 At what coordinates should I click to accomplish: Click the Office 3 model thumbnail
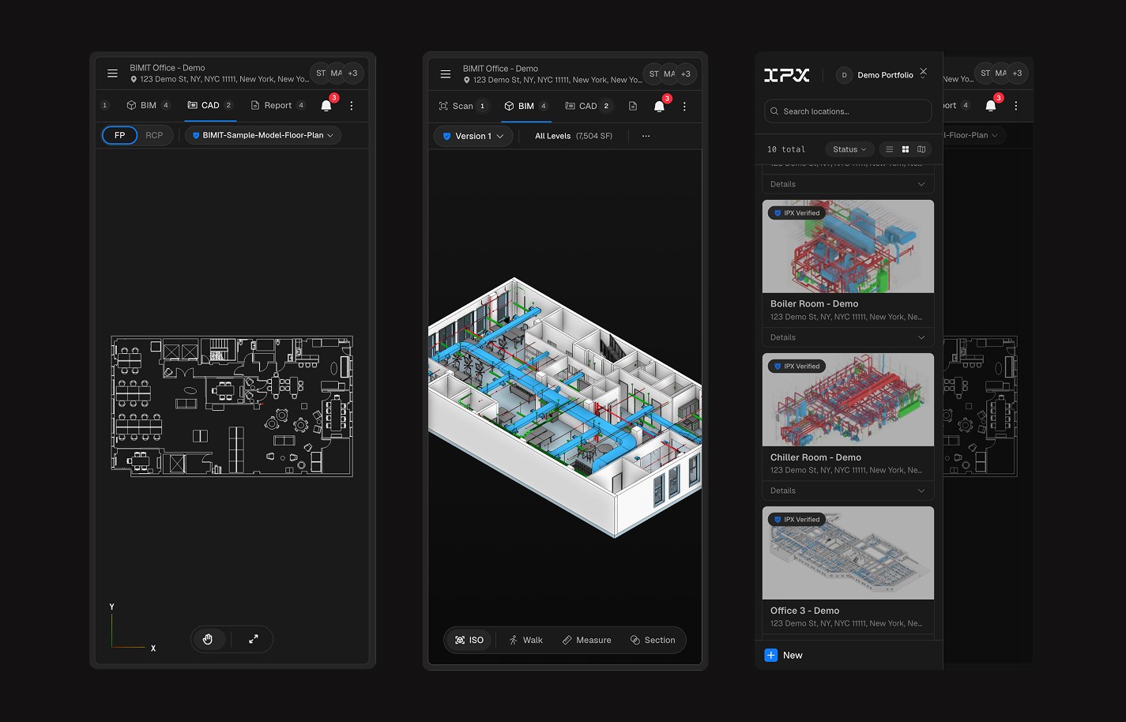[848, 553]
